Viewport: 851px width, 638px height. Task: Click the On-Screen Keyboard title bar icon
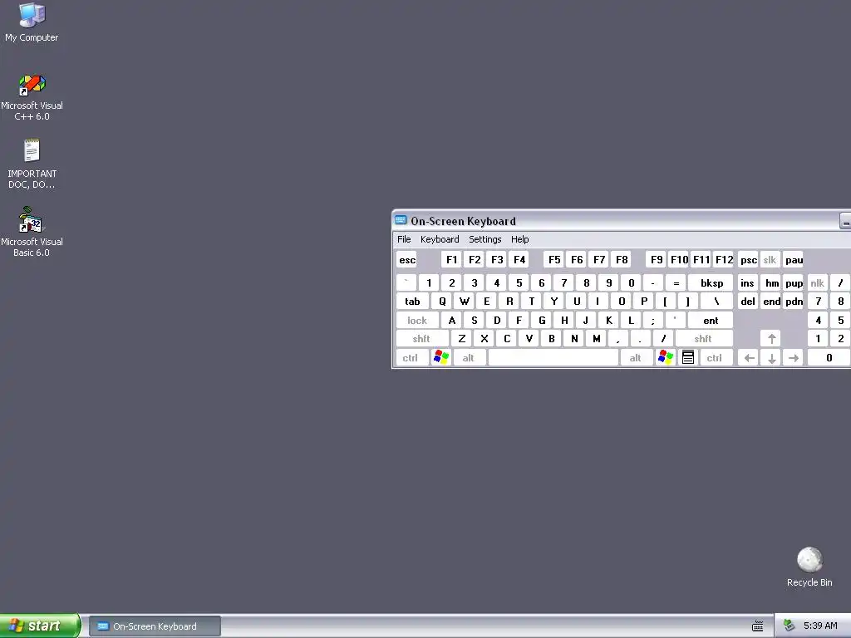tap(401, 220)
